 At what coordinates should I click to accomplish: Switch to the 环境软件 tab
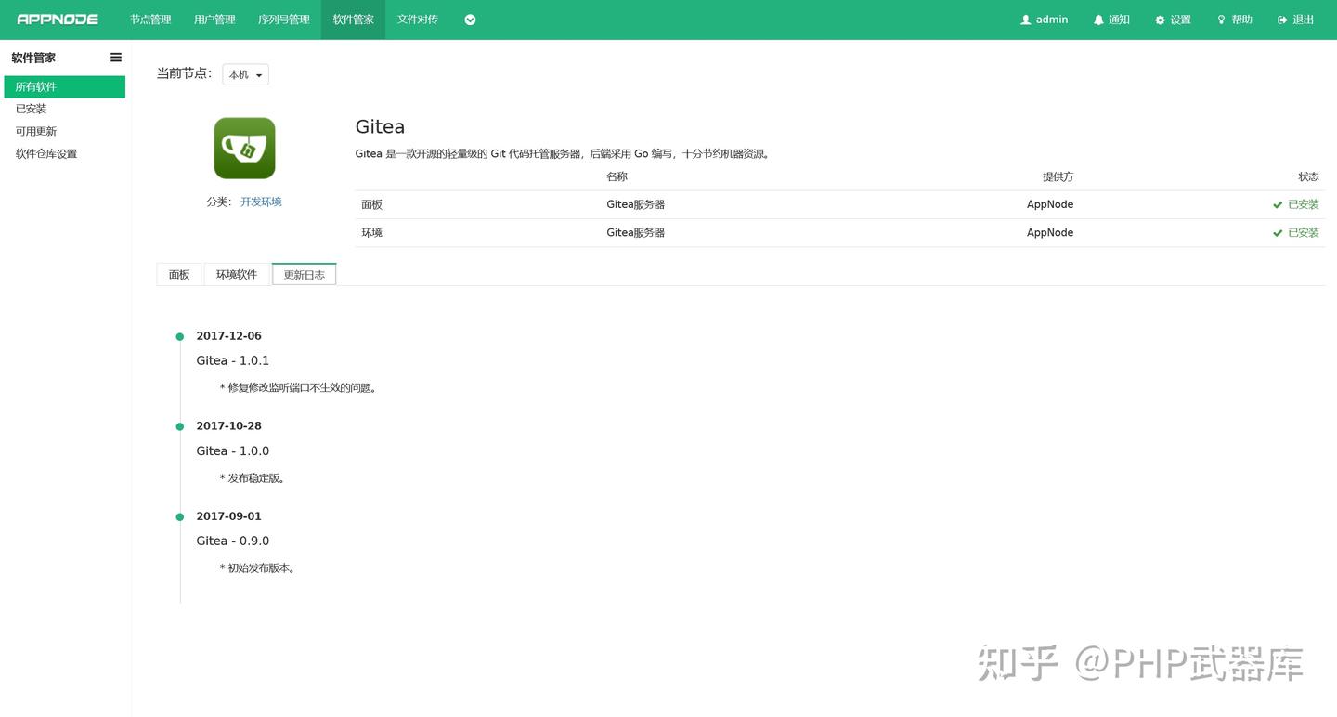tap(237, 274)
